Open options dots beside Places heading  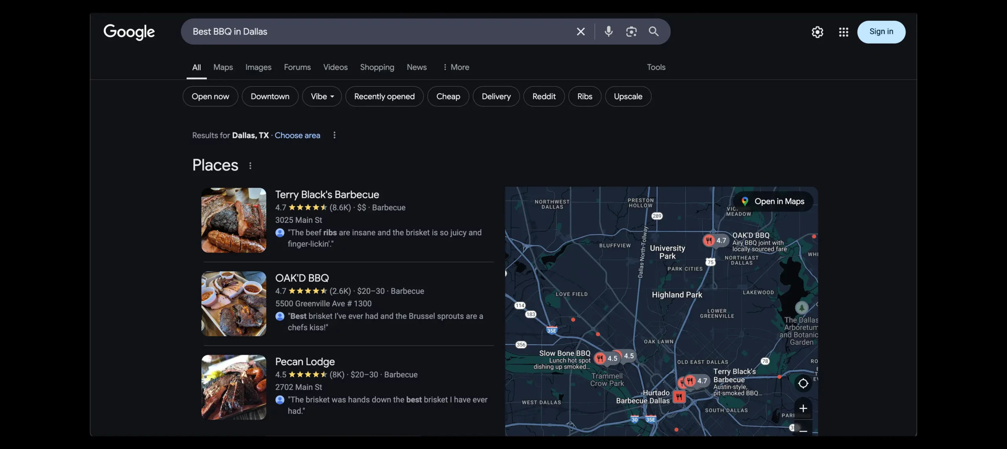click(x=250, y=166)
